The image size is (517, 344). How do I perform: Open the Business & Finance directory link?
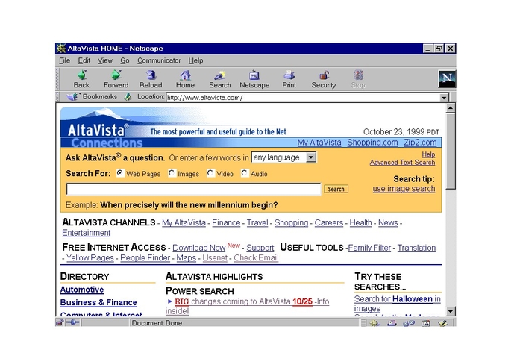98,302
